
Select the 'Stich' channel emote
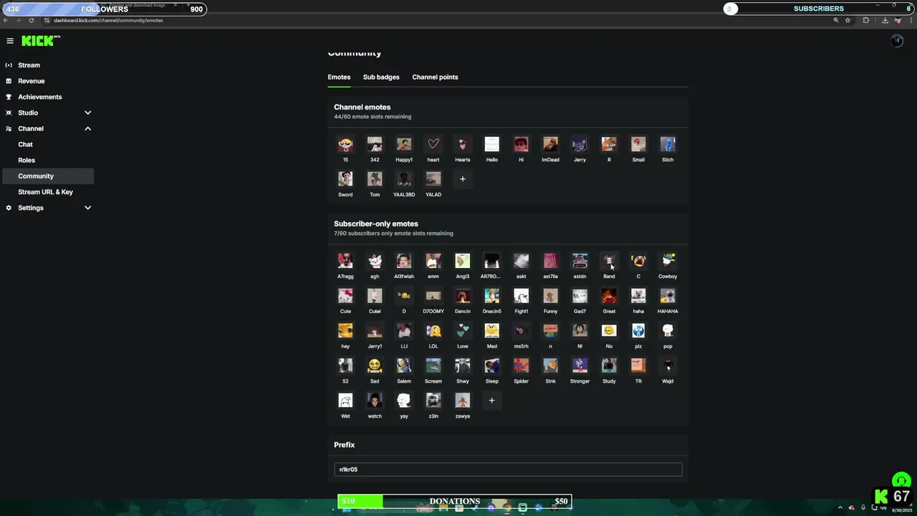point(668,144)
